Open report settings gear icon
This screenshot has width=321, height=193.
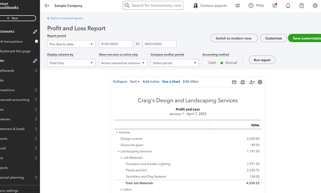coord(260,82)
